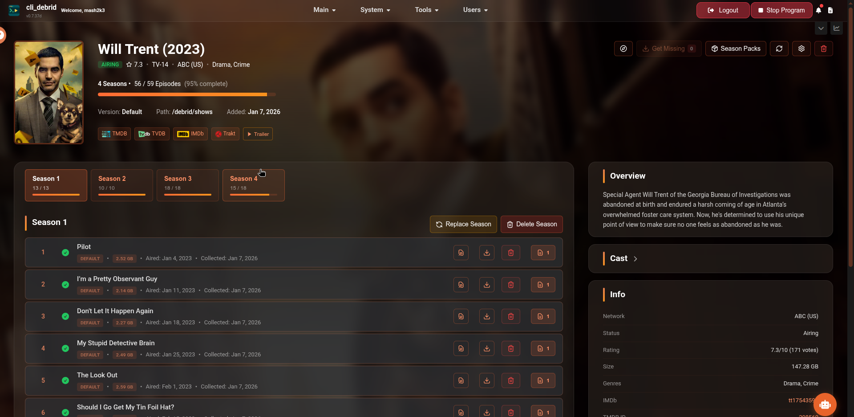The width and height of the screenshot is (854, 417).
Task: Click the Logout button
Action: 723,10
